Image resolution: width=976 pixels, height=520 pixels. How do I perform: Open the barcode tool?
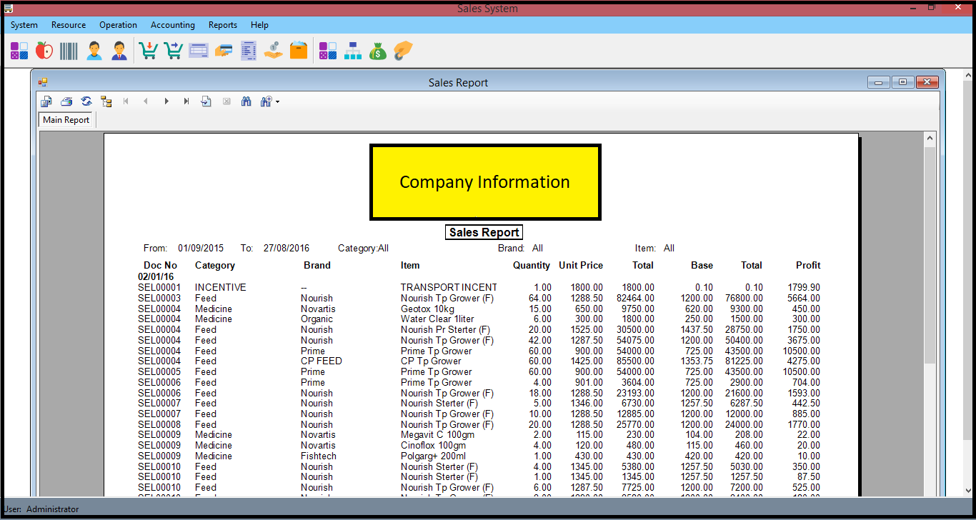click(69, 51)
